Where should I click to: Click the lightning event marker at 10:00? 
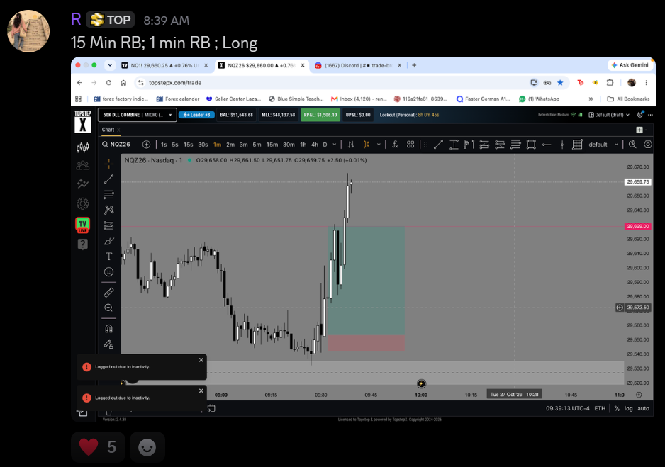click(421, 384)
